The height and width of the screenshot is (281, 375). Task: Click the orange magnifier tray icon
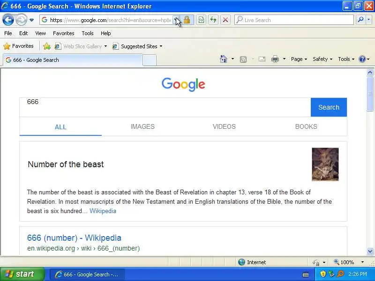point(341,274)
